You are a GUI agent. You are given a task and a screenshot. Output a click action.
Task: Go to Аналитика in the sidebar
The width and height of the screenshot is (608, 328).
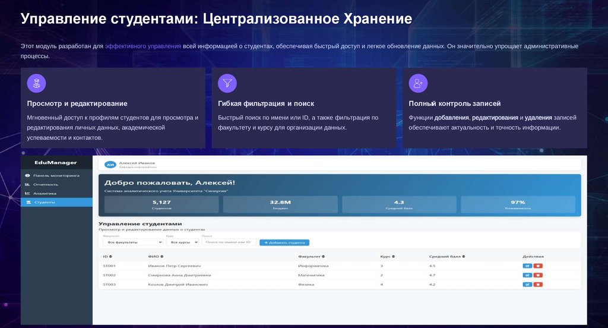56,193
